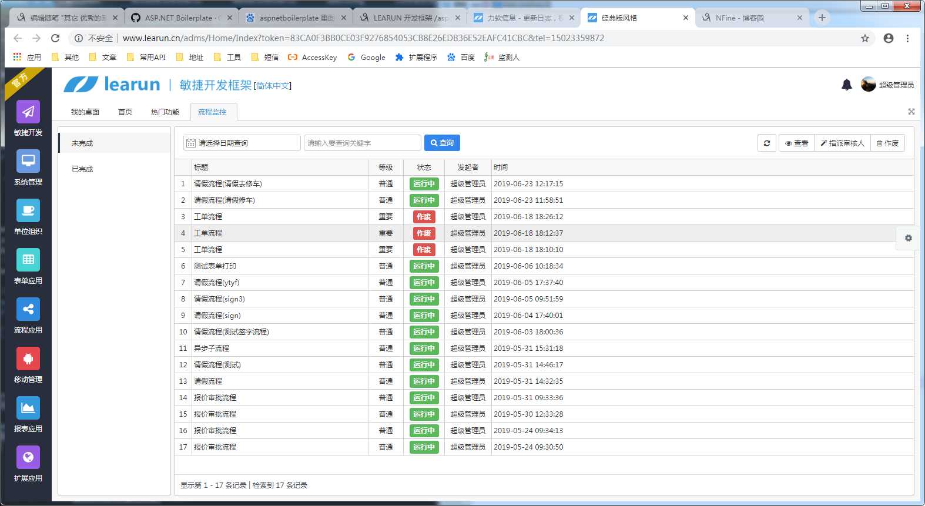
Task: Select the row 测试表单打印
Action: point(544,266)
